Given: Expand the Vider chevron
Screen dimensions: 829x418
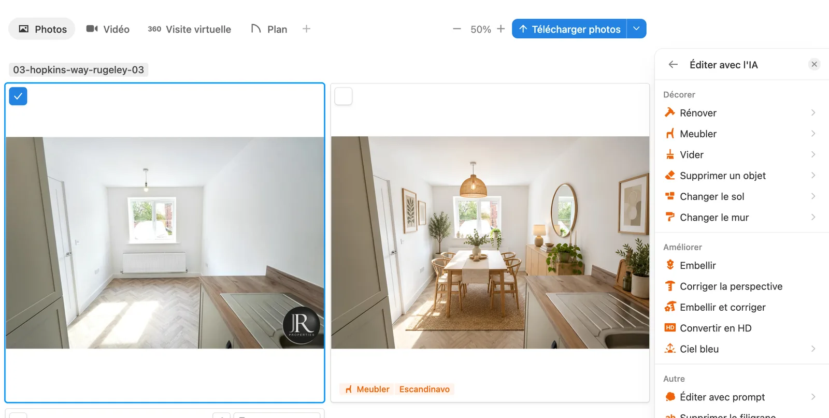Looking at the screenshot, I should 813,154.
